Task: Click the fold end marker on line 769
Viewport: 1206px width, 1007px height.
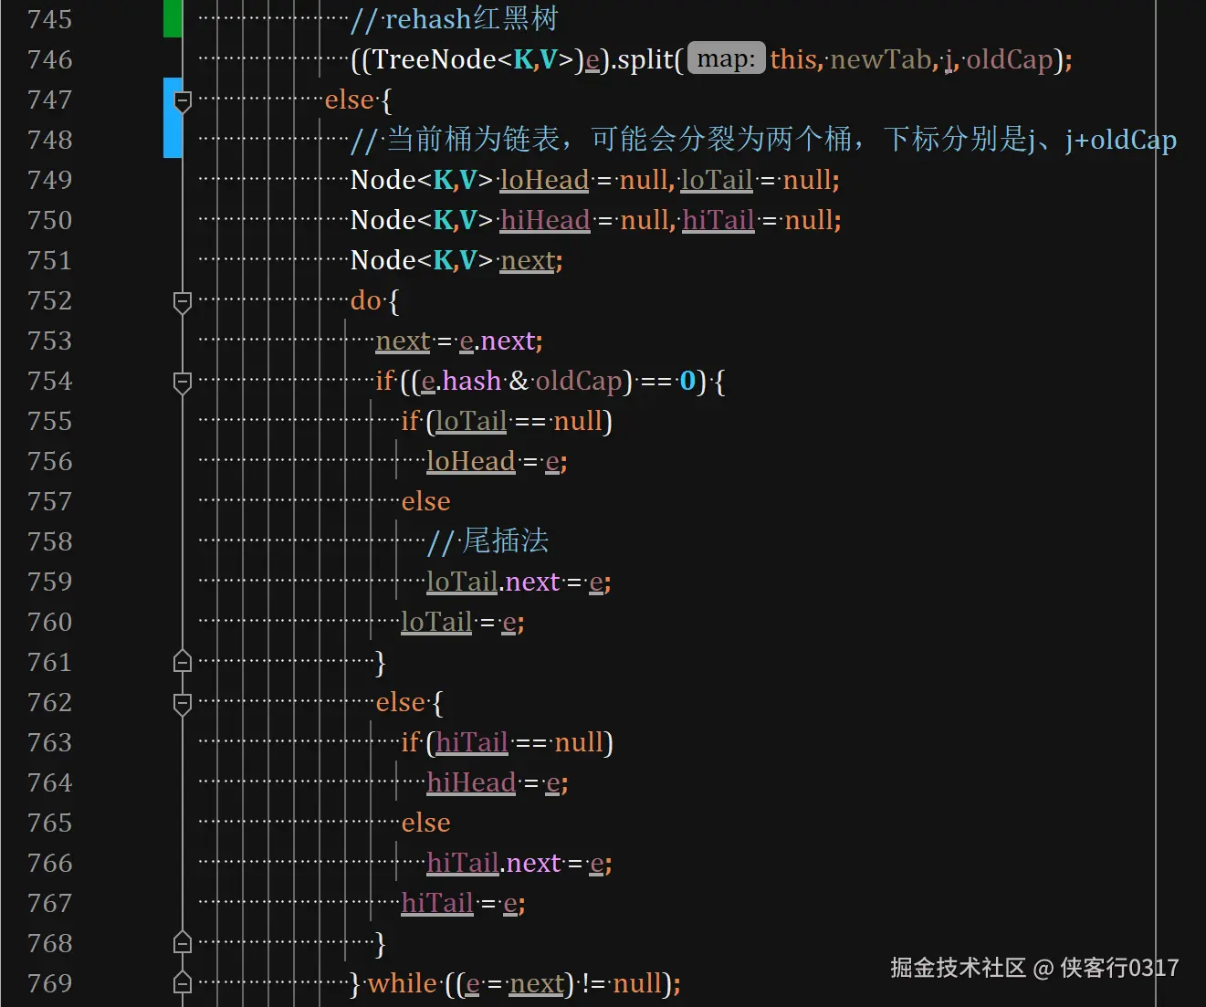Action: tap(183, 982)
